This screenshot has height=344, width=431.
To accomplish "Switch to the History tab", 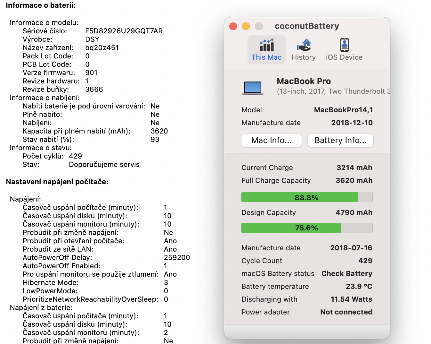I will pos(304,50).
